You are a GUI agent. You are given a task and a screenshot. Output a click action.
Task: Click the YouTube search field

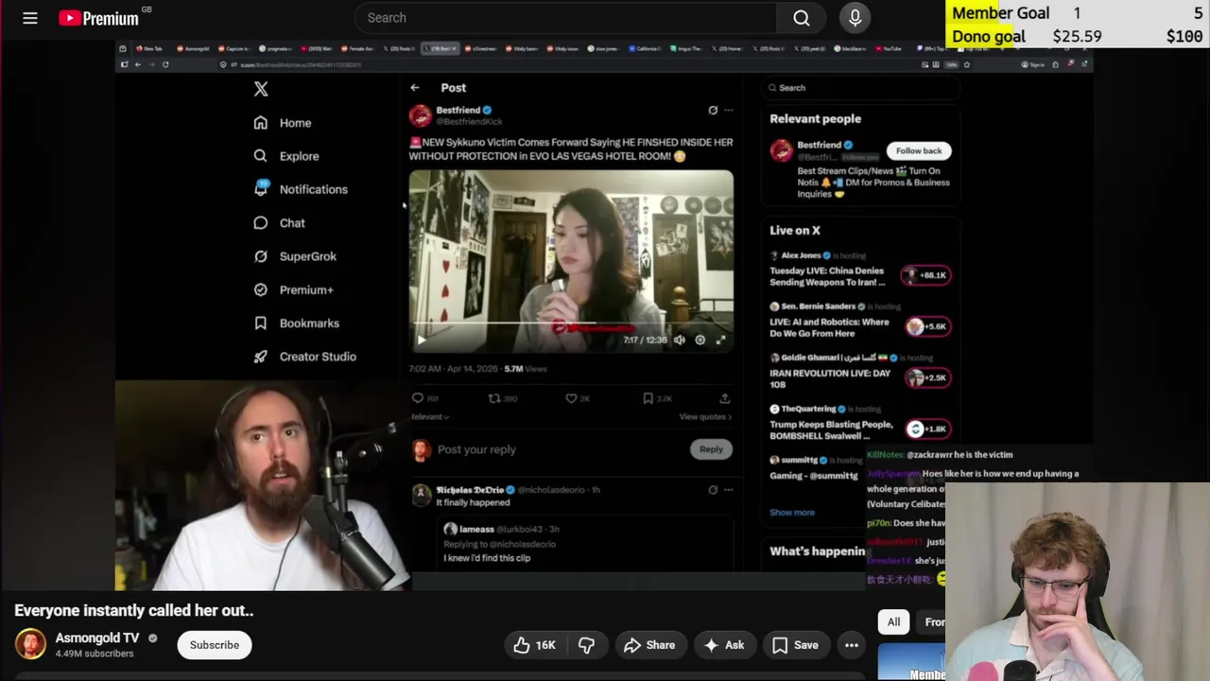click(x=565, y=18)
